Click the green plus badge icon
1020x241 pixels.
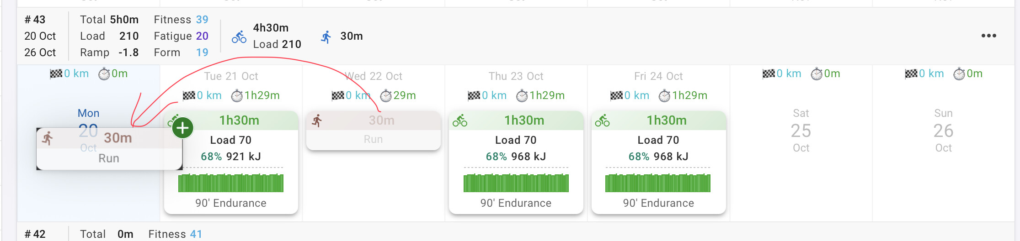coord(183,128)
